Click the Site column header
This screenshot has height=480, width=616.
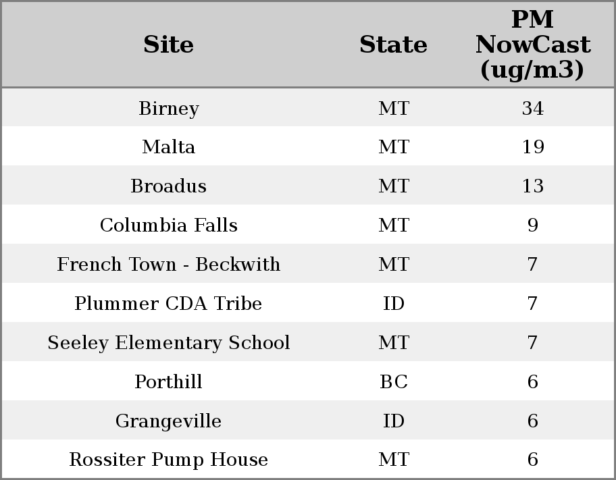coord(168,45)
